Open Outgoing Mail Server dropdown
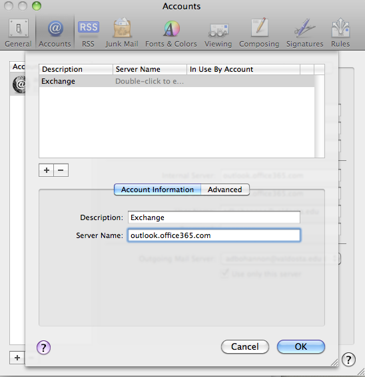Screen dimensions: 365x377 pyautogui.click(x=280, y=259)
